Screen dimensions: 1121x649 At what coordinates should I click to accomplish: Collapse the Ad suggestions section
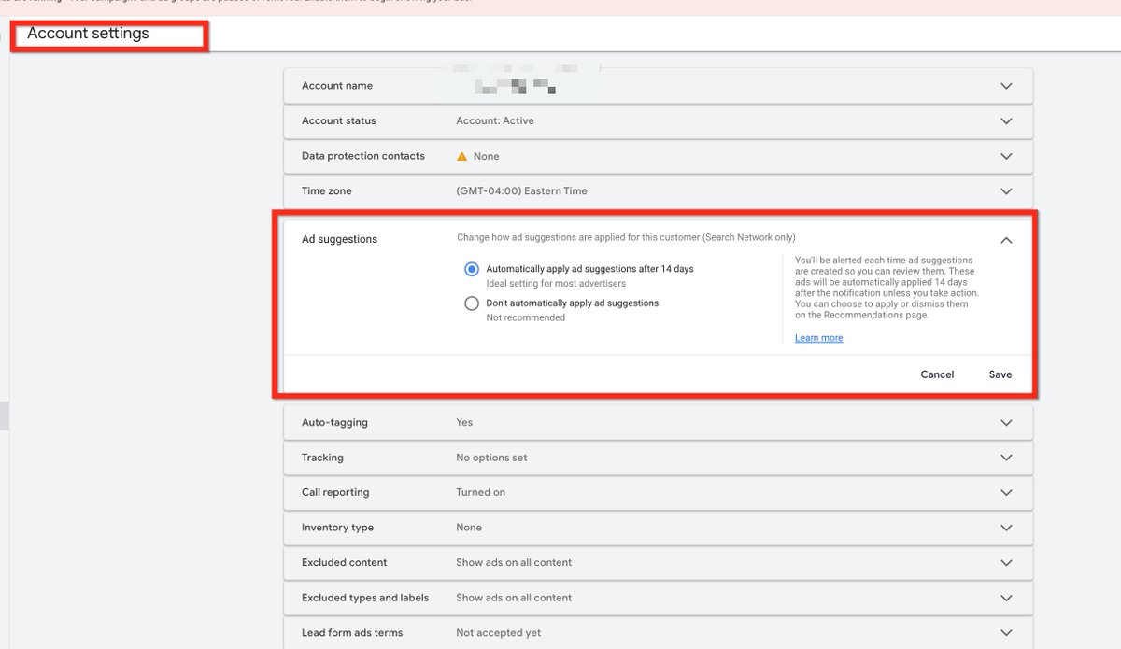[1006, 240]
